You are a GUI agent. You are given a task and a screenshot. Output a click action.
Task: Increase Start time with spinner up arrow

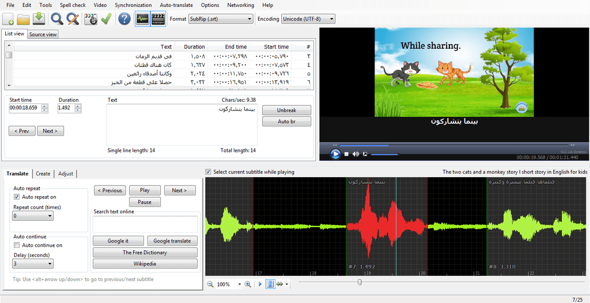tap(45, 106)
